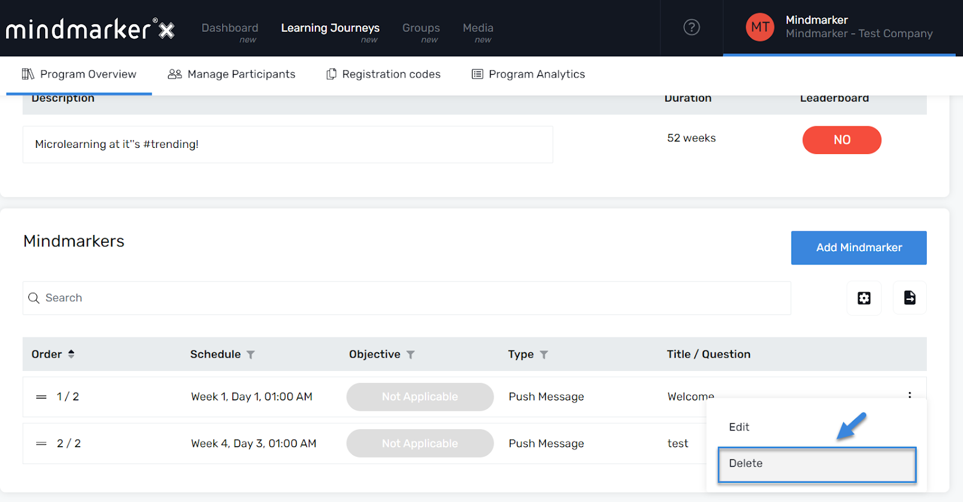
Task: Click the MT user avatar
Action: 760,27
